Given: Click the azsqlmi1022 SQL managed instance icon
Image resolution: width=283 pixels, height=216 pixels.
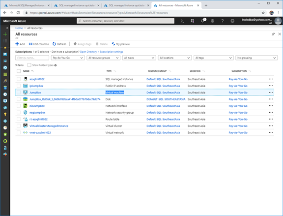Looking at the screenshot, I should (26, 79).
